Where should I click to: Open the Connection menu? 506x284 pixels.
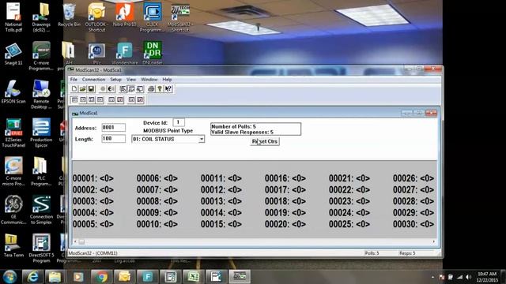93,80
